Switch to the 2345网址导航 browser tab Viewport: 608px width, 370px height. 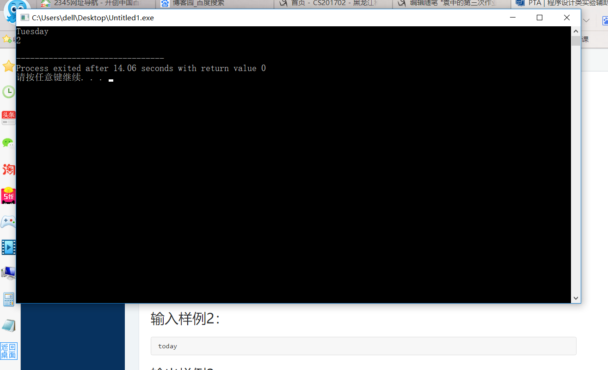point(96,4)
